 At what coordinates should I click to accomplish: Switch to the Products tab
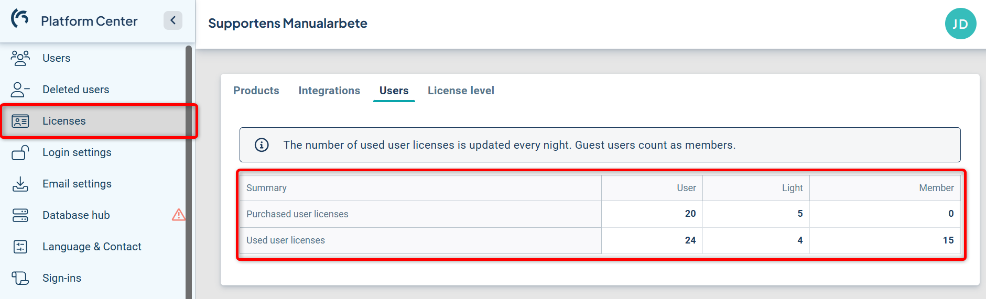256,91
